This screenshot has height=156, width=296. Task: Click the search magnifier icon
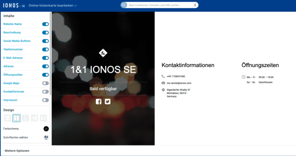point(123,5)
